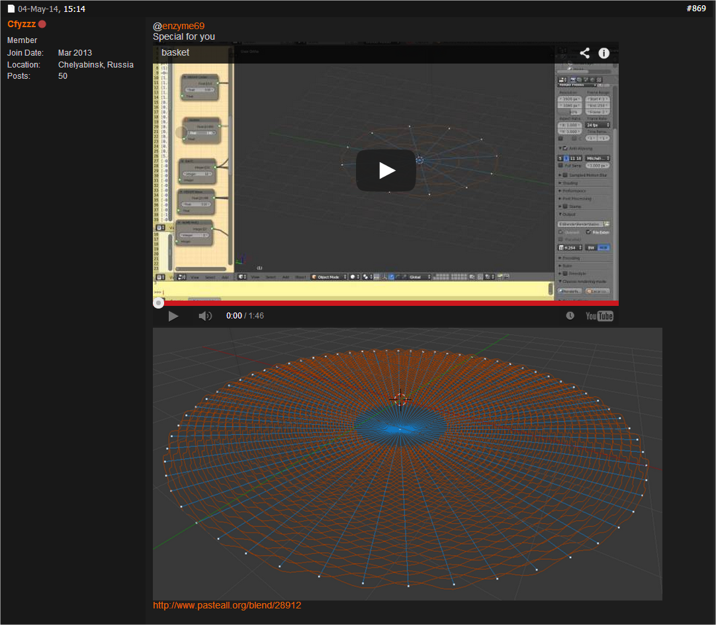The width and height of the screenshot is (716, 625).
Task: Share the embedded video
Action: point(584,54)
